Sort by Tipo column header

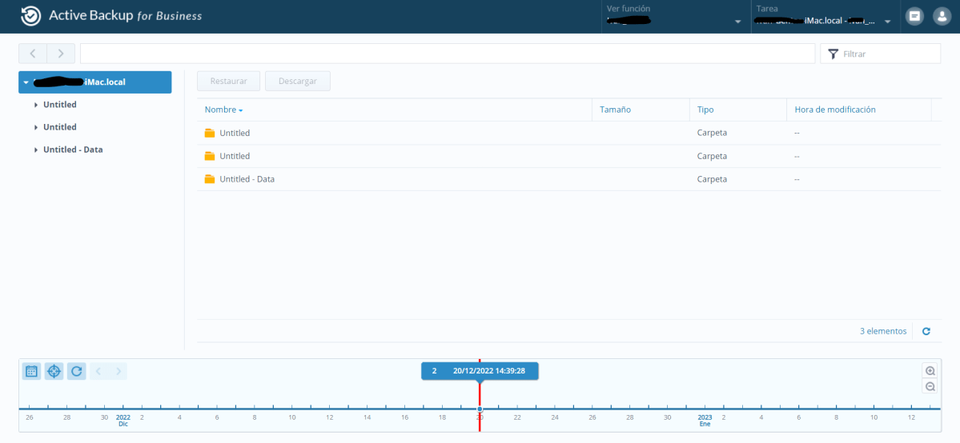(x=705, y=110)
